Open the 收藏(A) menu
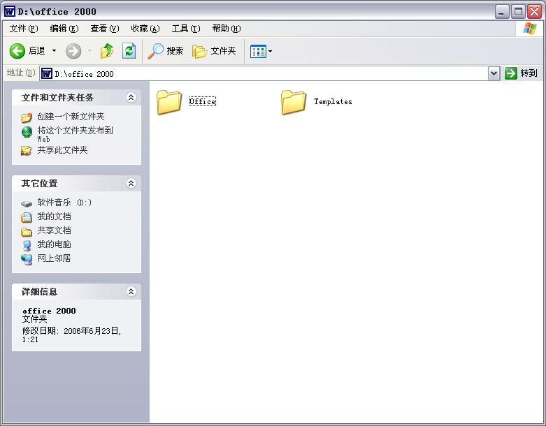The height and width of the screenshot is (426, 546). point(145,29)
